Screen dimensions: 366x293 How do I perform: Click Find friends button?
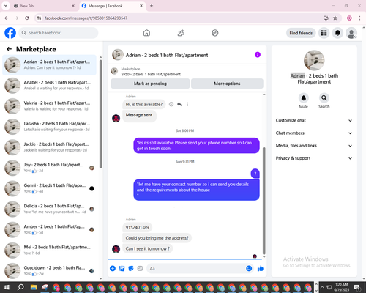click(301, 33)
